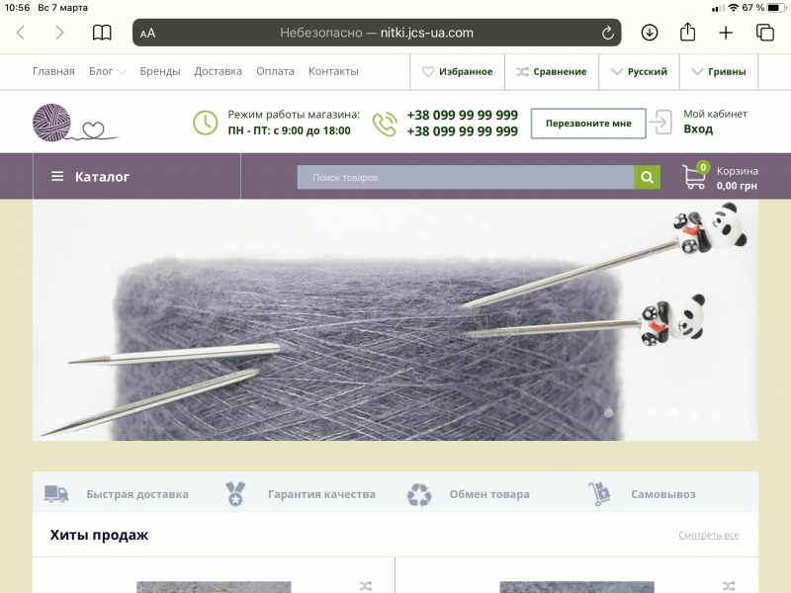Expand the Блог menu dropdown
The image size is (791, 593).
107,71
